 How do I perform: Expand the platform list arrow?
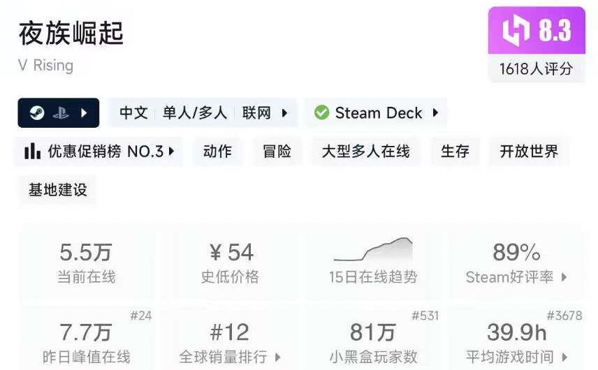(84, 113)
